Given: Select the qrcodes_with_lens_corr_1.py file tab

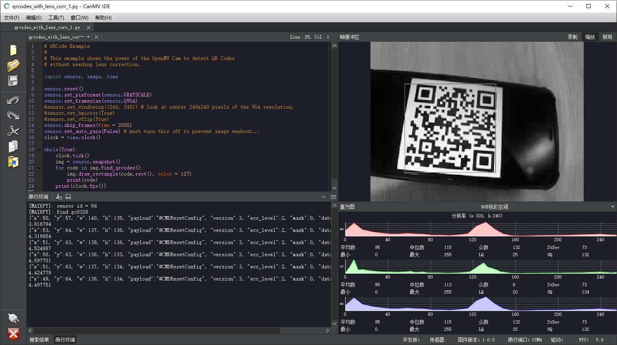Looking at the screenshot, I should tap(47, 28).
